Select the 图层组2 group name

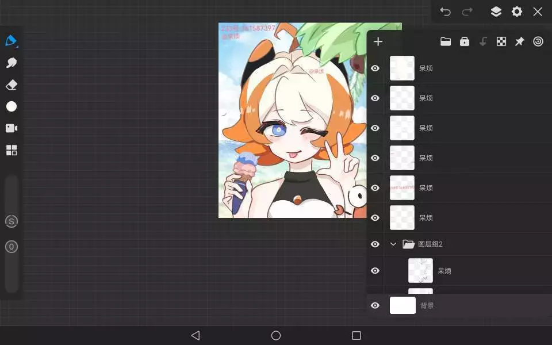point(430,244)
